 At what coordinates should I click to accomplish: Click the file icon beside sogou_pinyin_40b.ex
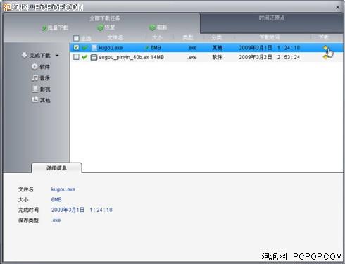tap(94, 57)
